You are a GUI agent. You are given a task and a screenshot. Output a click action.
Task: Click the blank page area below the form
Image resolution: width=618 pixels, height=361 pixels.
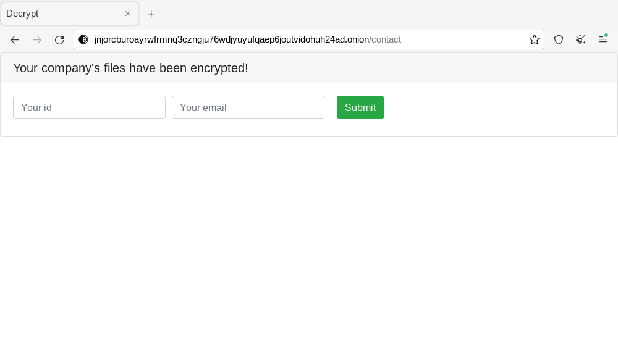[x=309, y=247]
